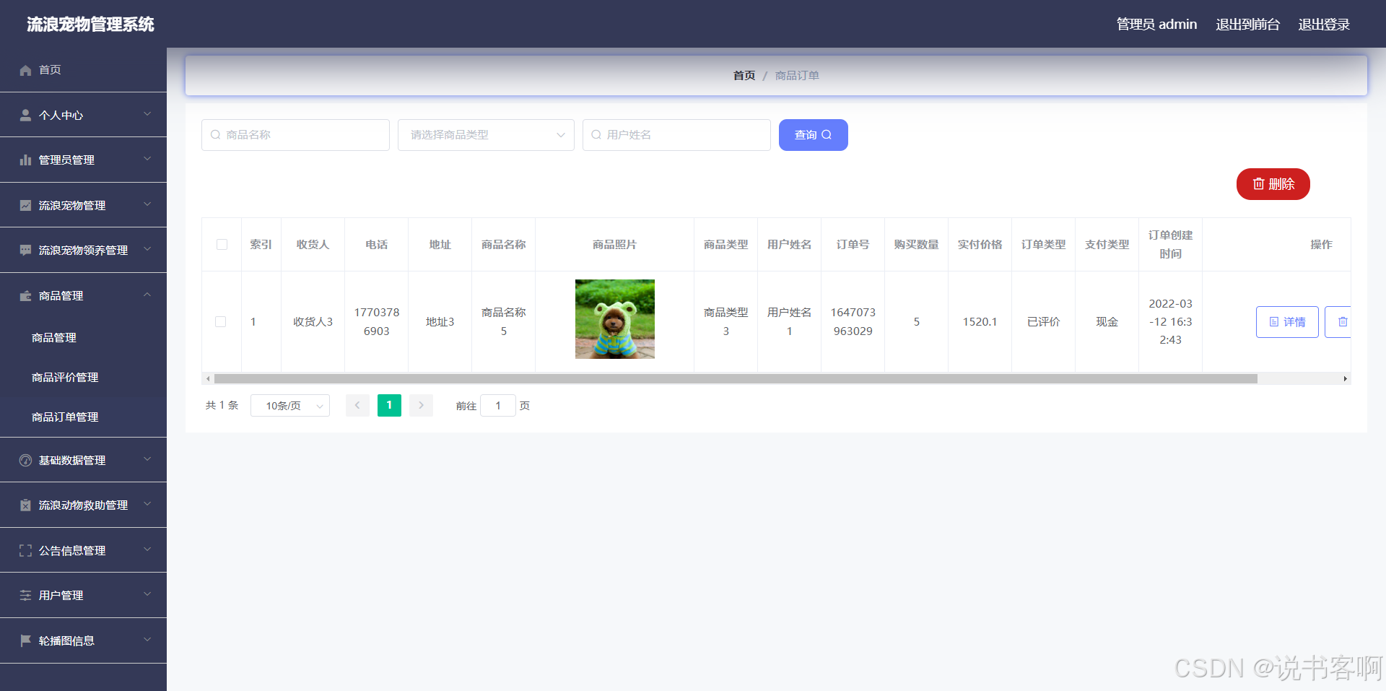1386x691 pixels.
Task: Select page 1 in pagination
Action: pos(389,406)
